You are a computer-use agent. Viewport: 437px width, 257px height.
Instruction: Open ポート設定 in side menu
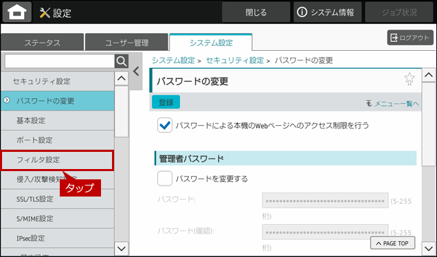click(x=58, y=140)
